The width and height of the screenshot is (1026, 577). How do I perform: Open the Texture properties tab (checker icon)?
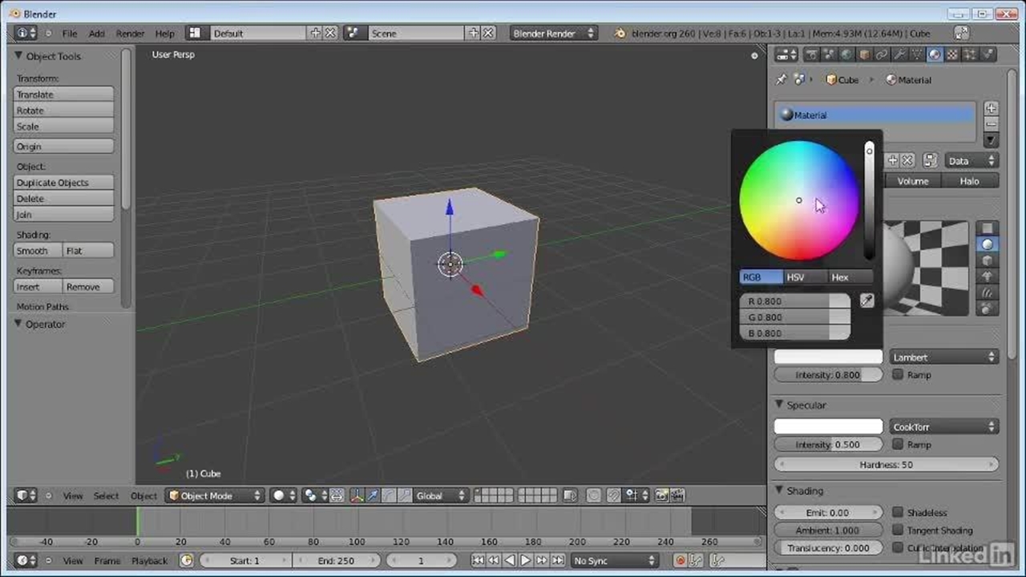(952, 54)
